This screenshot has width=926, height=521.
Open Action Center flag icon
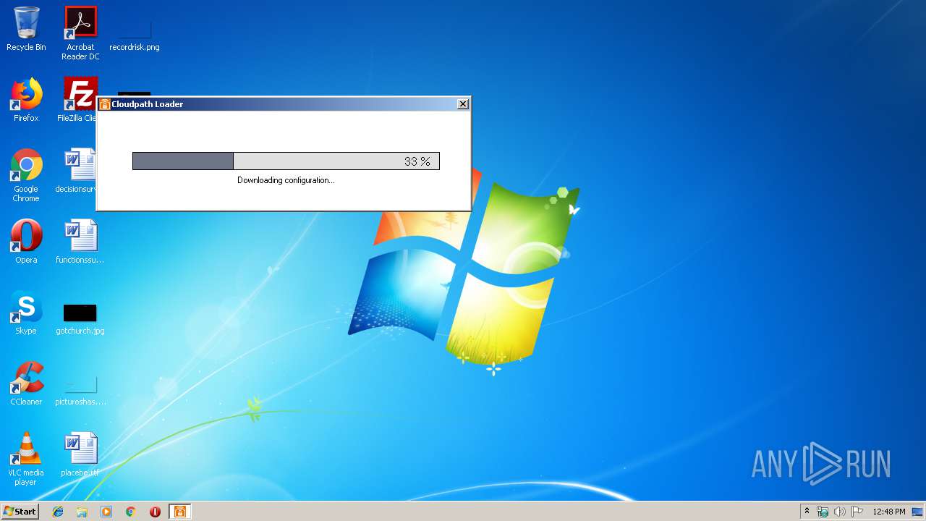[857, 512]
